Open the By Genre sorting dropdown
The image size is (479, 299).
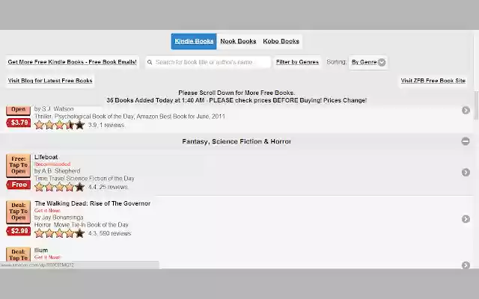pyautogui.click(x=368, y=62)
